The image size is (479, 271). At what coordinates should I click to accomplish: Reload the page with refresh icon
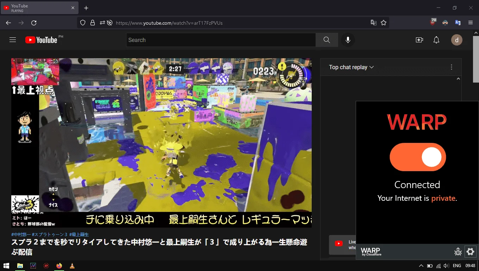pos(34,23)
